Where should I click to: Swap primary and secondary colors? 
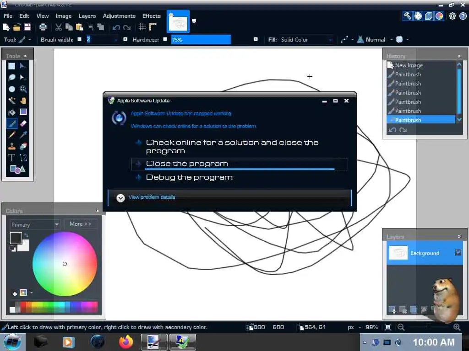point(26,235)
